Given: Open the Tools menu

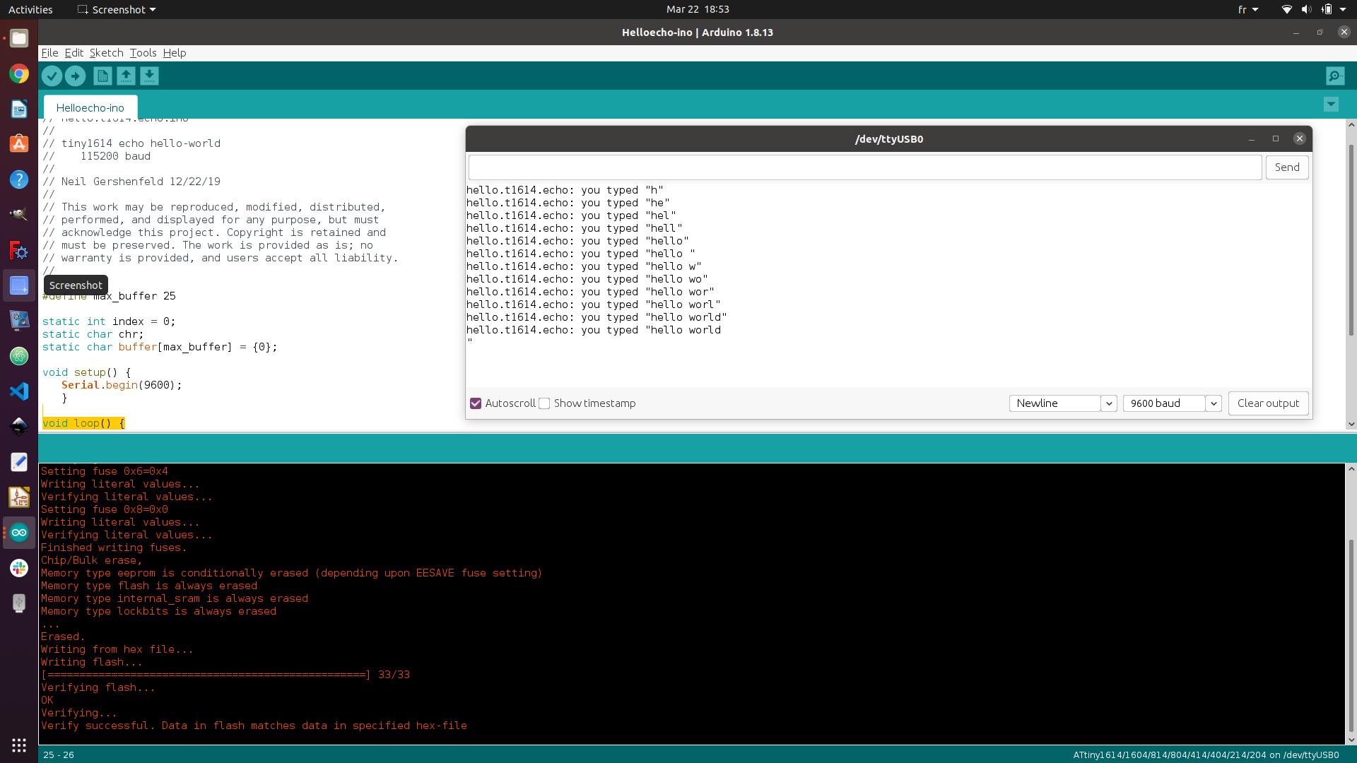Looking at the screenshot, I should pos(143,53).
